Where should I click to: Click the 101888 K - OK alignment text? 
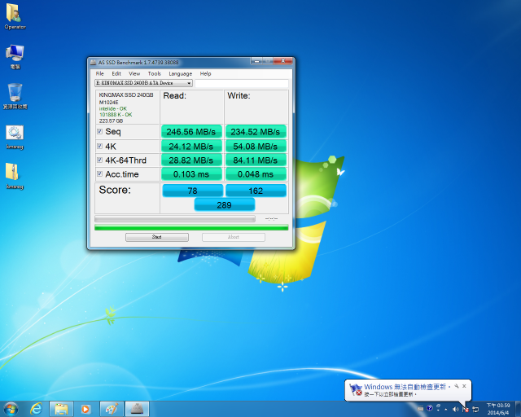click(x=116, y=114)
